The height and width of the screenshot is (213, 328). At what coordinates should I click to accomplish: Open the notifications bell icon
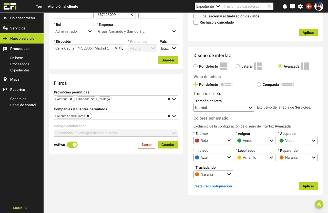pos(285,6)
